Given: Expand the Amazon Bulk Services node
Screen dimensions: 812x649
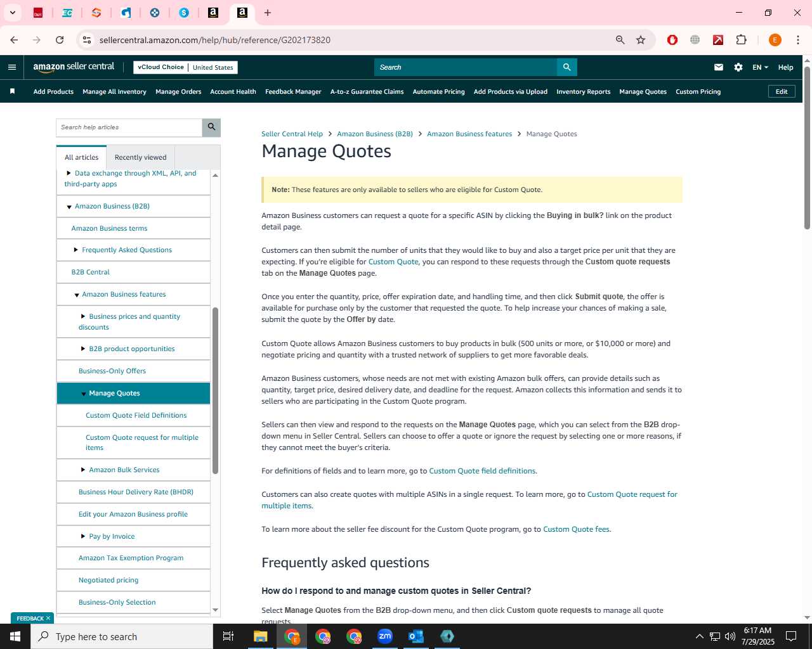Looking at the screenshot, I should (83, 470).
